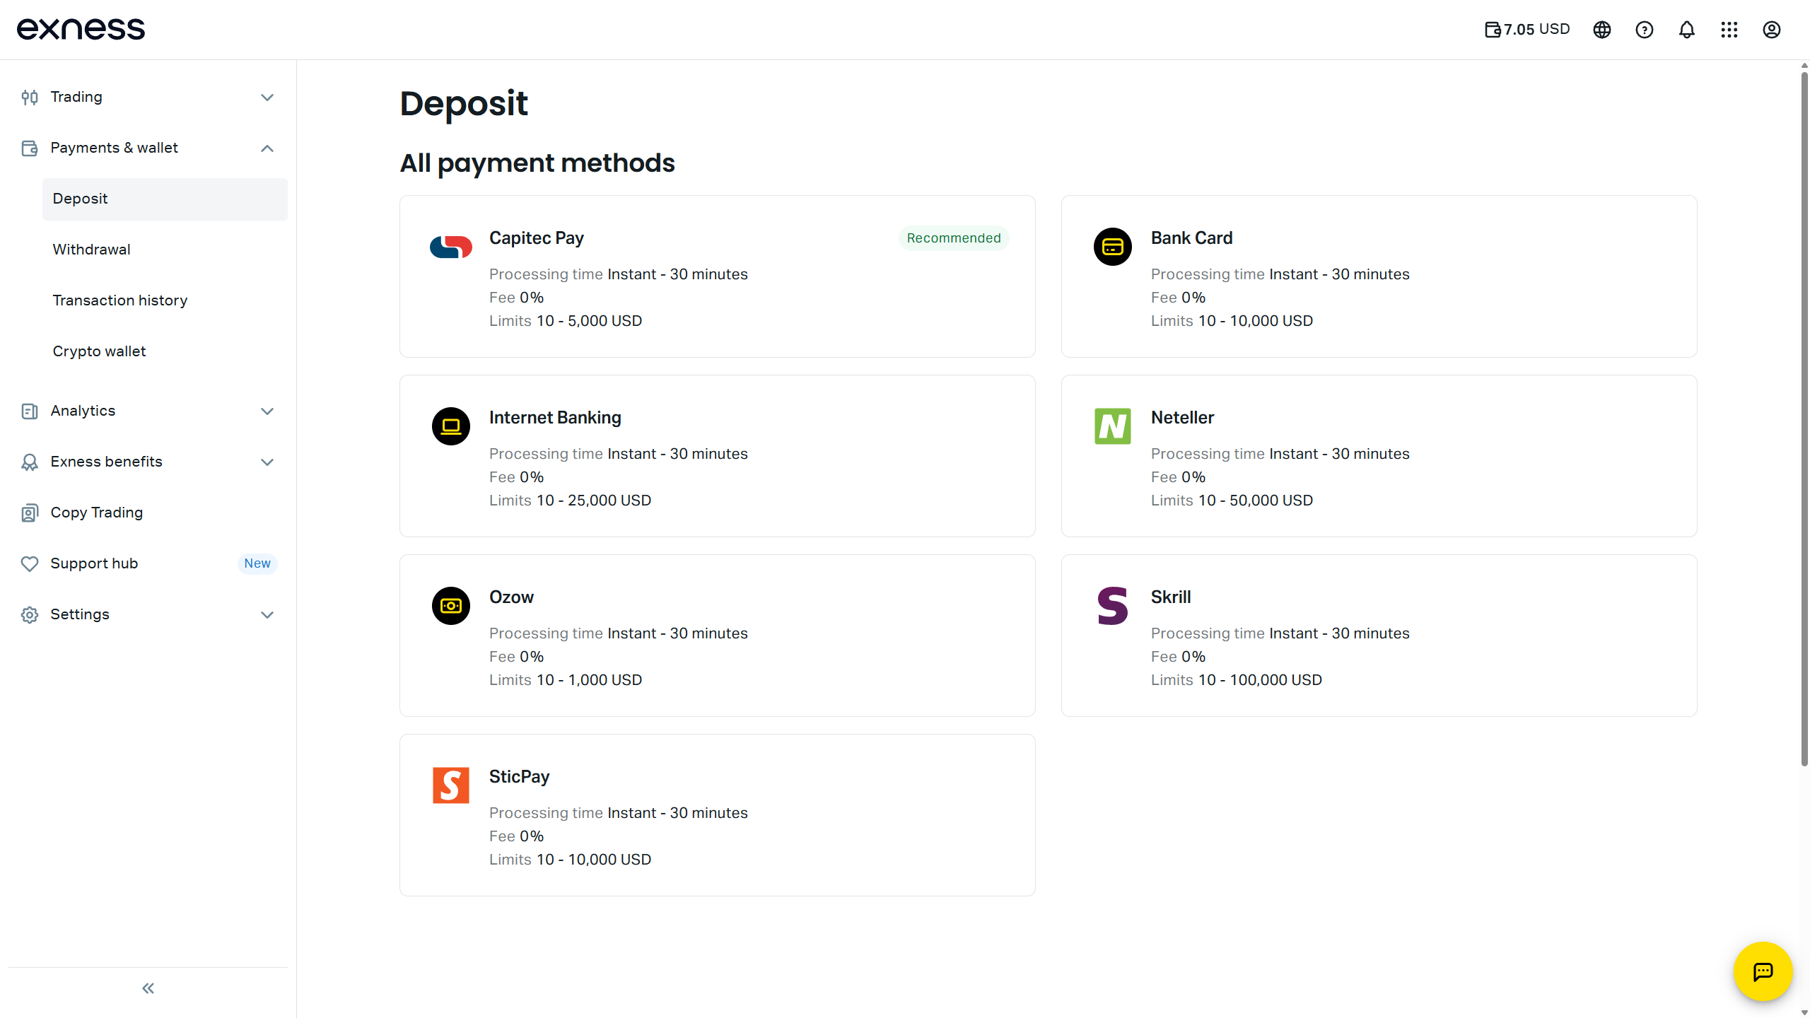
Task: Click Limits 10 - 5,000 USD text
Action: [x=566, y=321]
